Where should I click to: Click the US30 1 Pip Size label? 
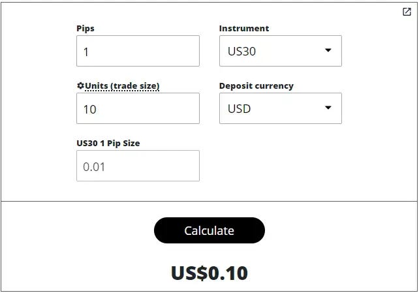pos(108,143)
